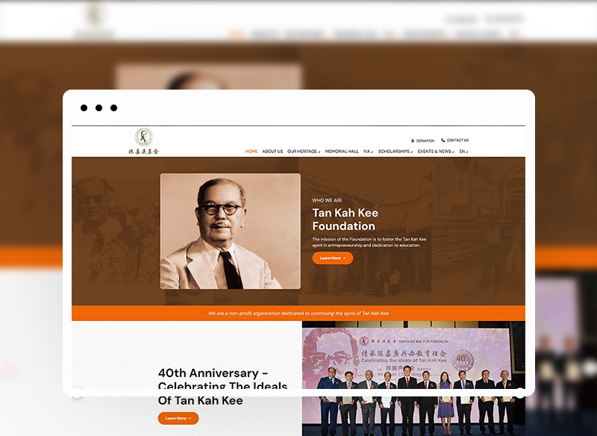This screenshot has width=597, height=436.
Task: Click Learn More under Tan Kah Kee Foundation
Action: (333, 258)
